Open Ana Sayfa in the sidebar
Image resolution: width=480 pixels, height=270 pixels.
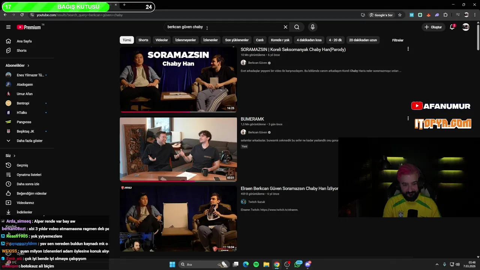click(24, 41)
